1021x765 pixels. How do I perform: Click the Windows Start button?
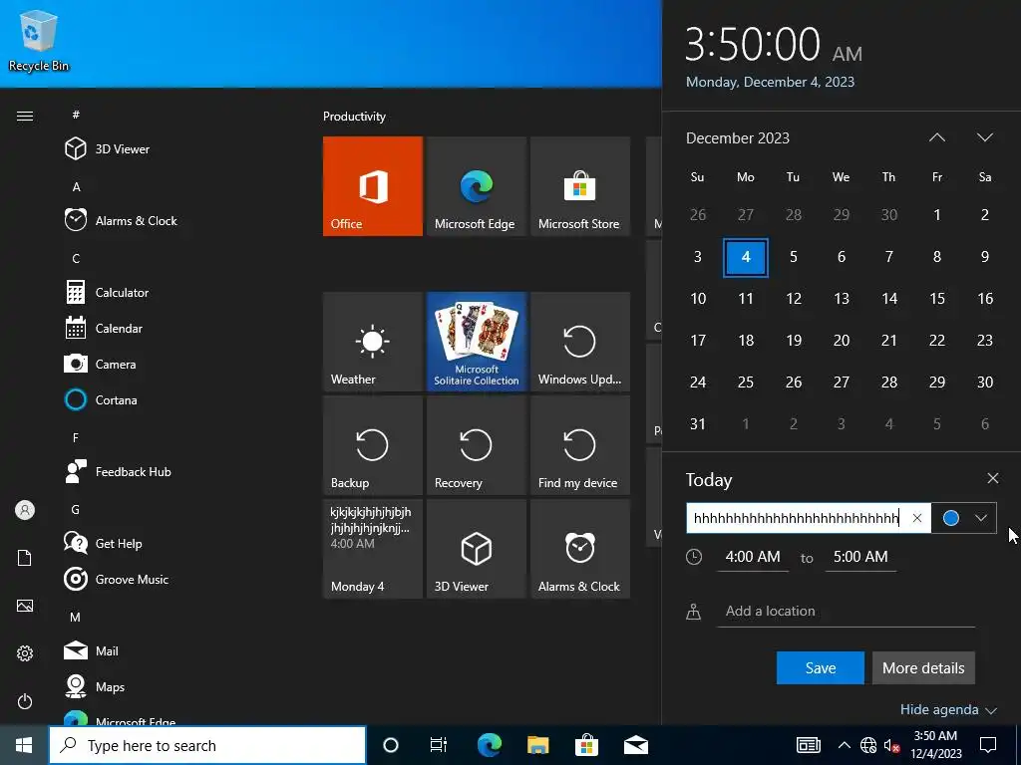pos(24,745)
